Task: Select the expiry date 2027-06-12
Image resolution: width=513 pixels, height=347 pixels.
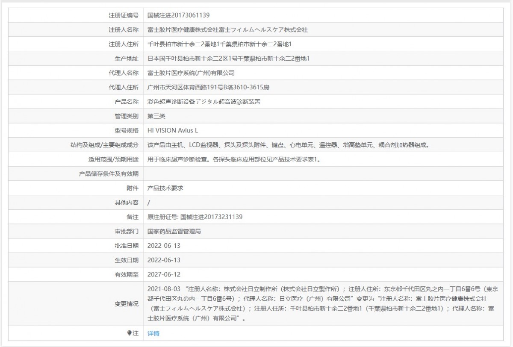Action: (x=164, y=275)
